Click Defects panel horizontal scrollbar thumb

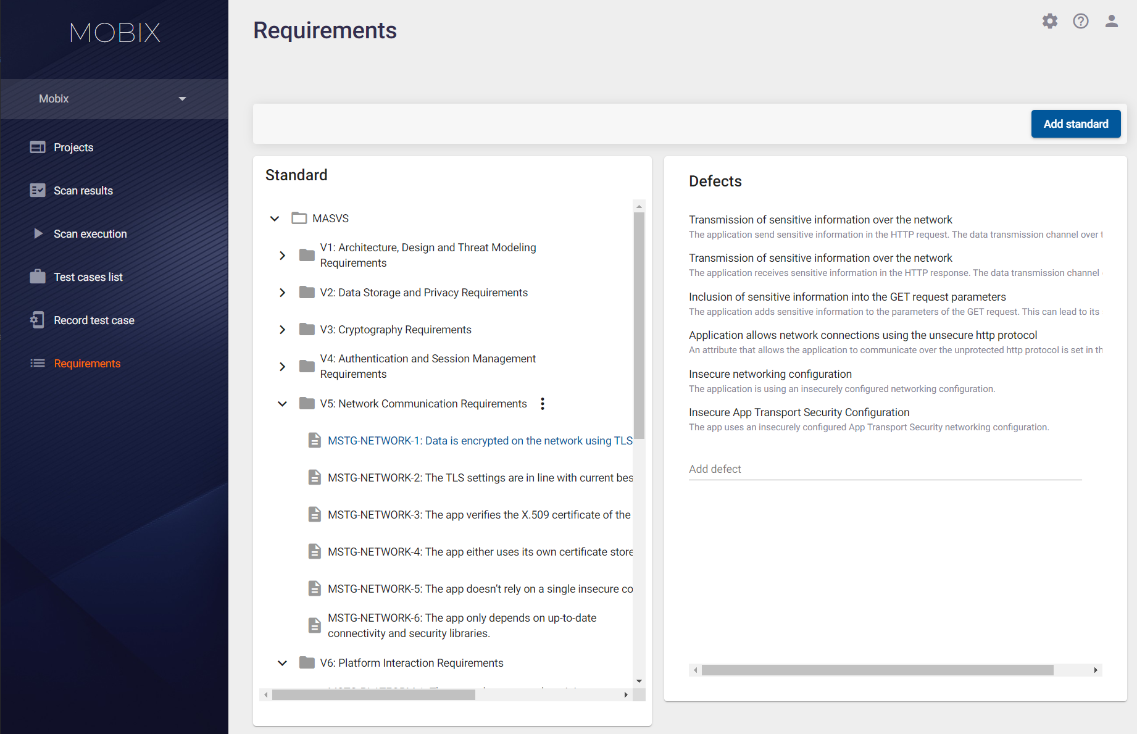click(x=877, y=670)
